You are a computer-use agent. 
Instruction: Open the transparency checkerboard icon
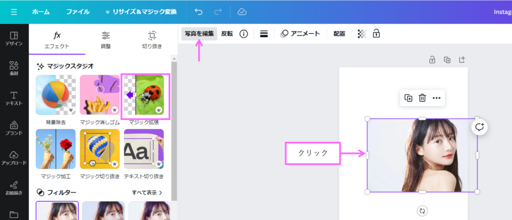click(362, 34)
